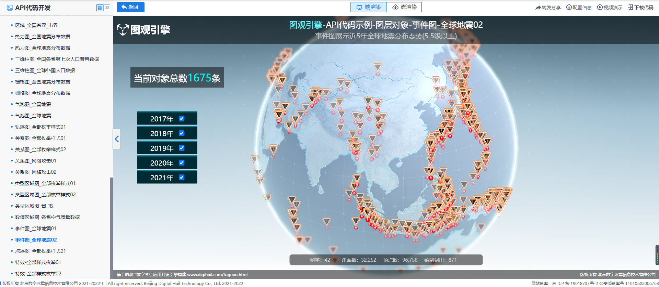Click 当前对象总数1675条 counter label
Image resolution: width=659 pixels, height=287 pixels.
click(177, 78)
